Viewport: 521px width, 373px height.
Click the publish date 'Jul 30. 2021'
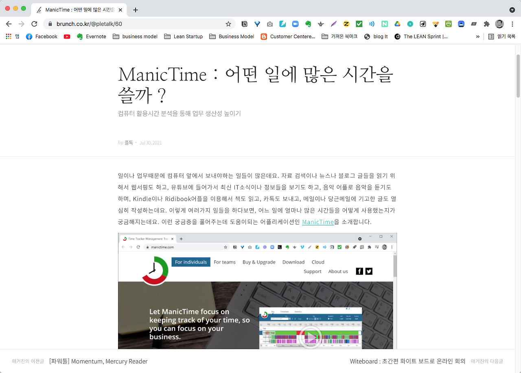(x=151, y=143)
